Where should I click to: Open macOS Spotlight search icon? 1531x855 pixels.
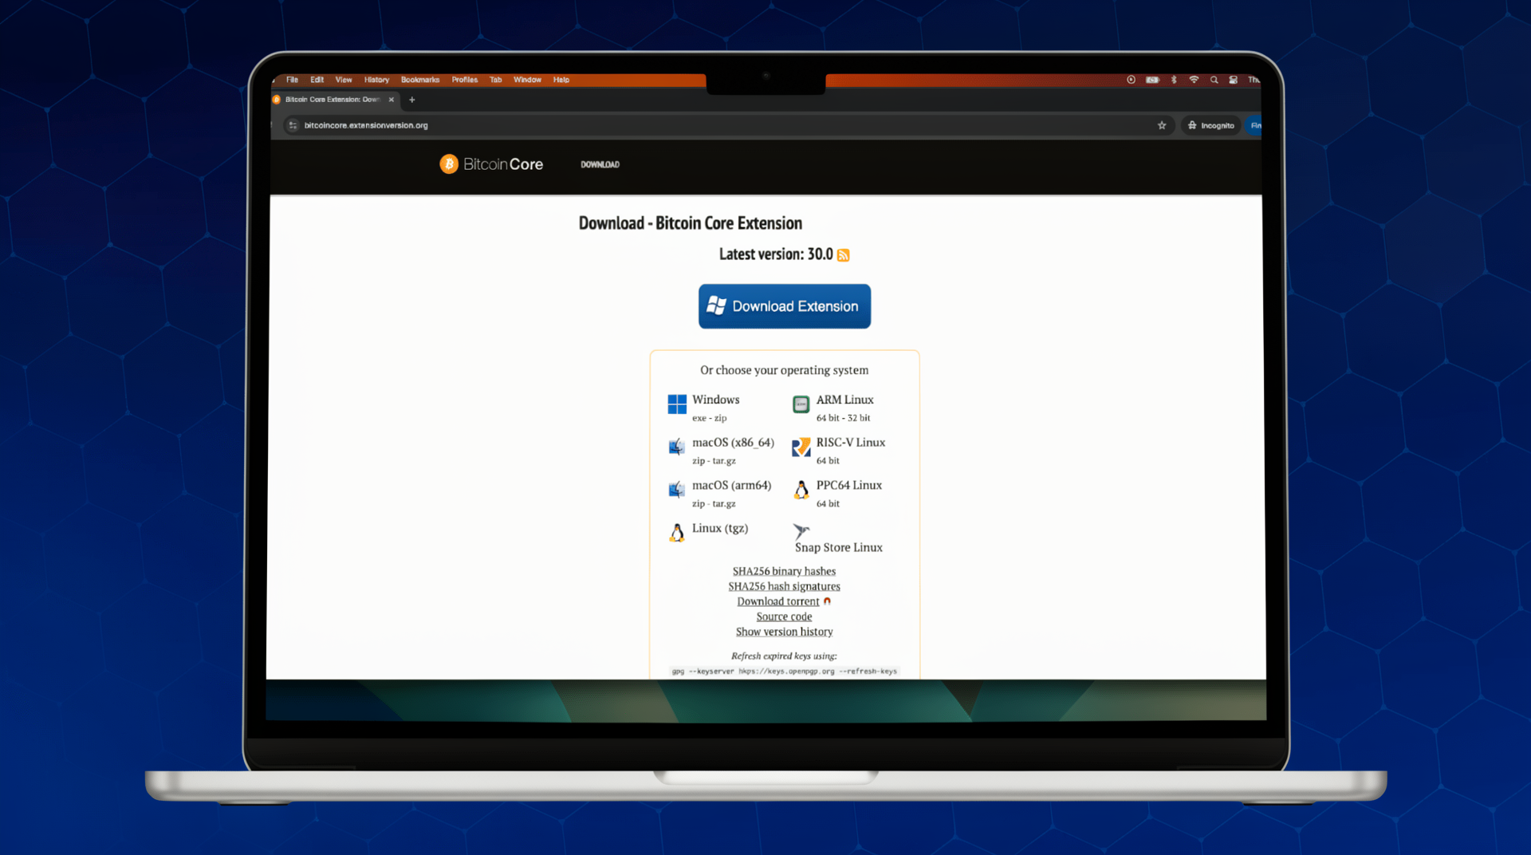[x=1214, y=80]
